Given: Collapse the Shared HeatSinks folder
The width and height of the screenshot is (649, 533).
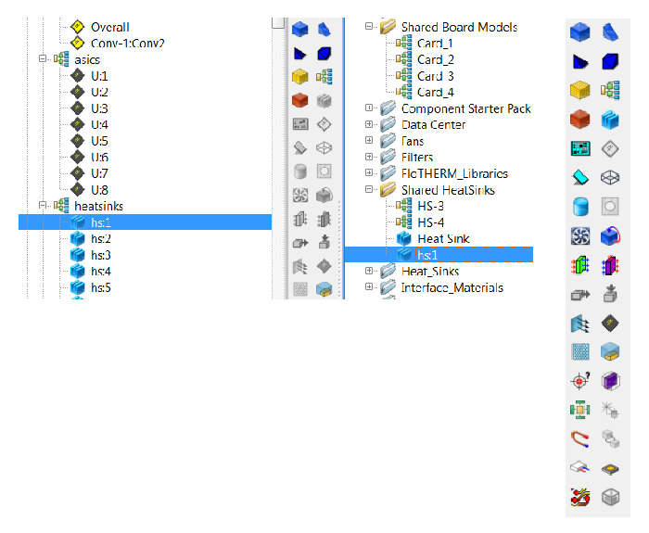Looking at the screenshot, I should [368, 189].
